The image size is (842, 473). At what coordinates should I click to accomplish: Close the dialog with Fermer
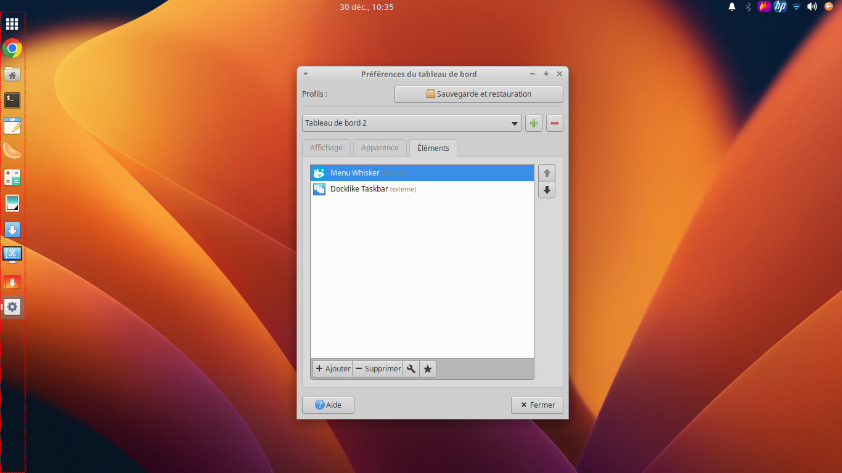click(x=537, y=405)
